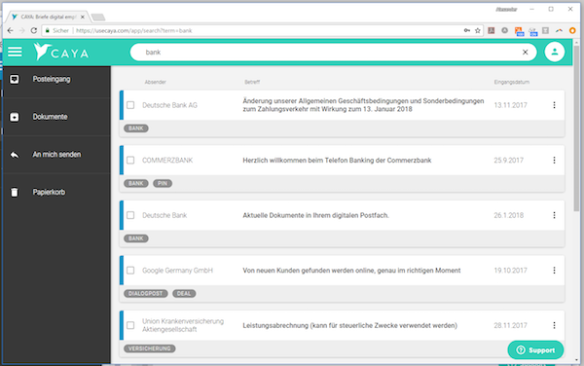Click the sender Google Germany GmbH
The width and height of the screenshot is (584, 366).
coord(178,271)
